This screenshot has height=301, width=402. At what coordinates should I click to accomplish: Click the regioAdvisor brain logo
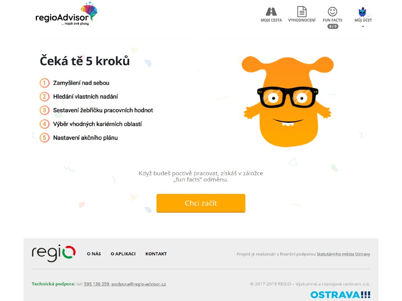pyautogui.click(x=66, y=14)
